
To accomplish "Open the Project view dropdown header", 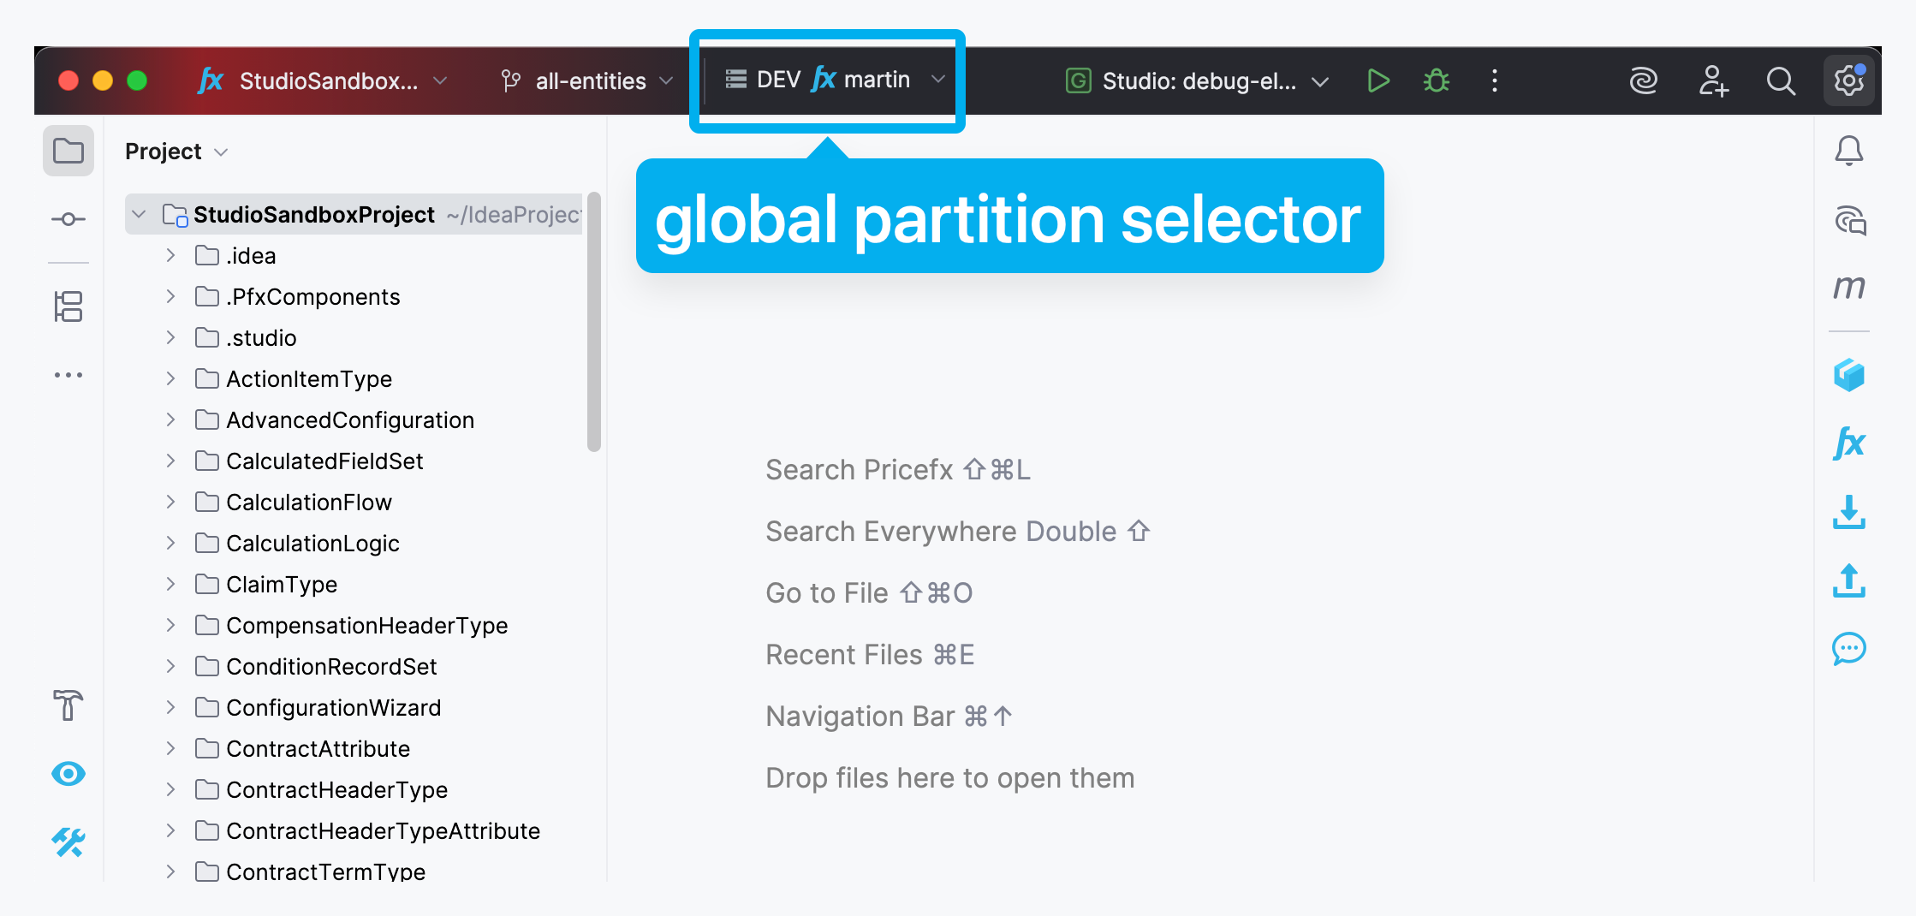I will [x=176, y=152].
